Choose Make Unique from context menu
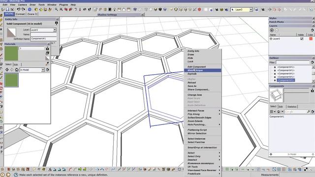The height and width of the screenshot is (177, 315). [202, 70]
